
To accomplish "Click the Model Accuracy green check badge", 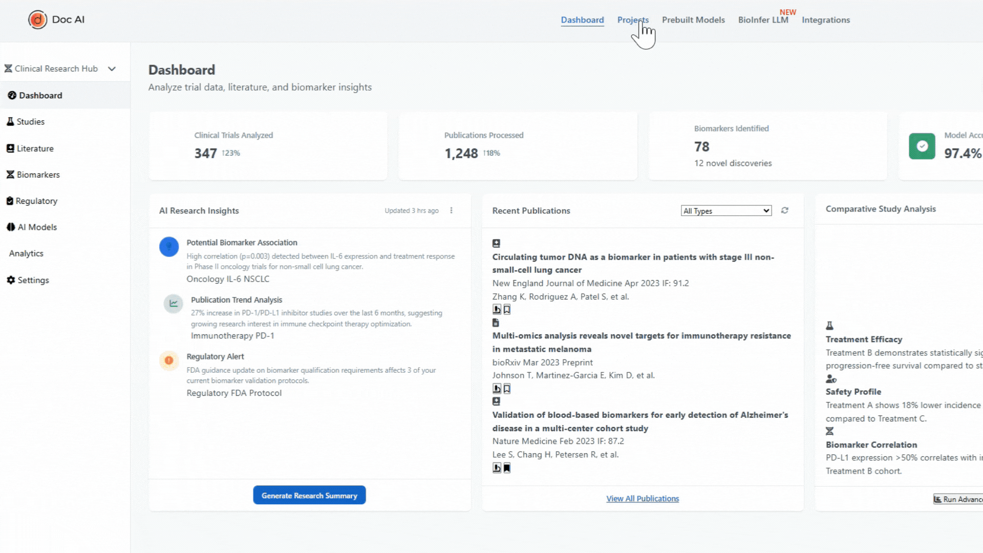I will [922, 146].
